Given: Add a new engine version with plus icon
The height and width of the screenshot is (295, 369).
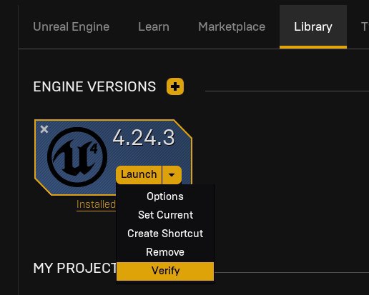Looking at the screenshot, I should point(175,86).
